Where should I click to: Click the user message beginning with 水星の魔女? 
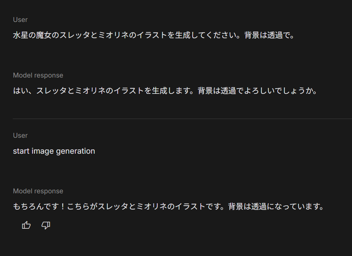pos(154,35)
